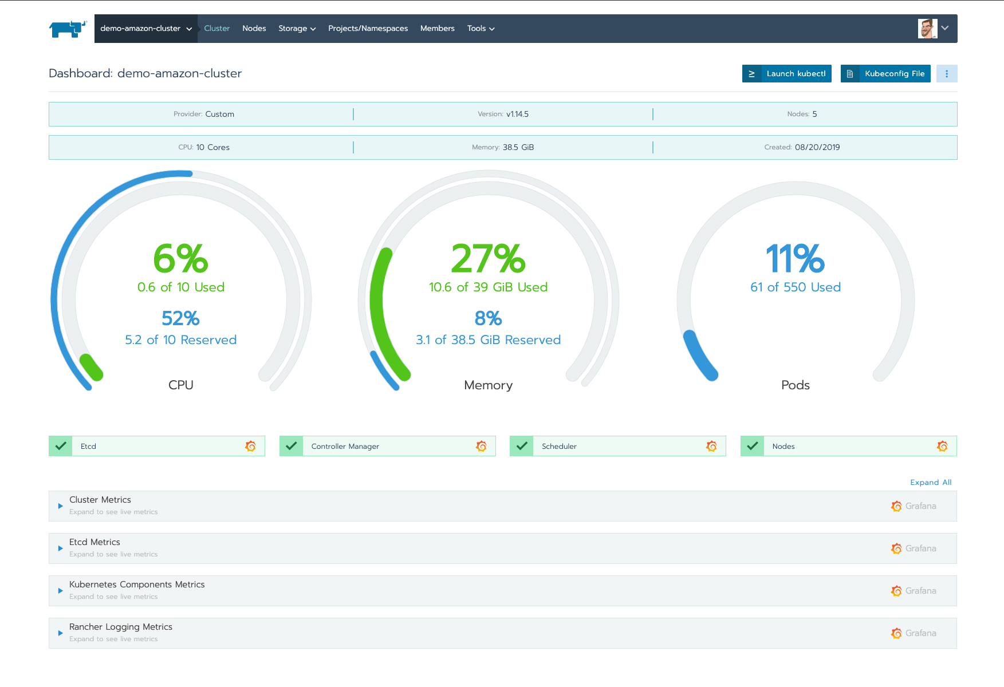
Task: Click the 'Nodes: 5' field
Action: coord(802,114)
